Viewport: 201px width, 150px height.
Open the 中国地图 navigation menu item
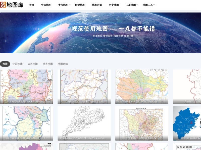point(46,5)
